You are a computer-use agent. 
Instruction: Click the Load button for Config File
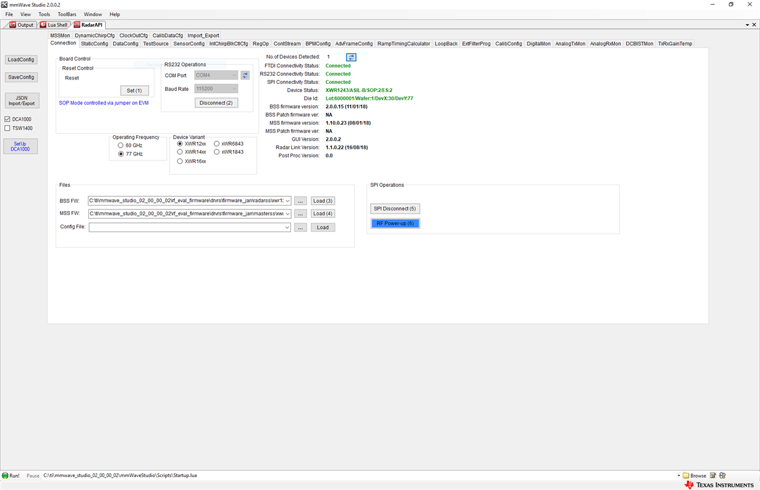point(323,228)
